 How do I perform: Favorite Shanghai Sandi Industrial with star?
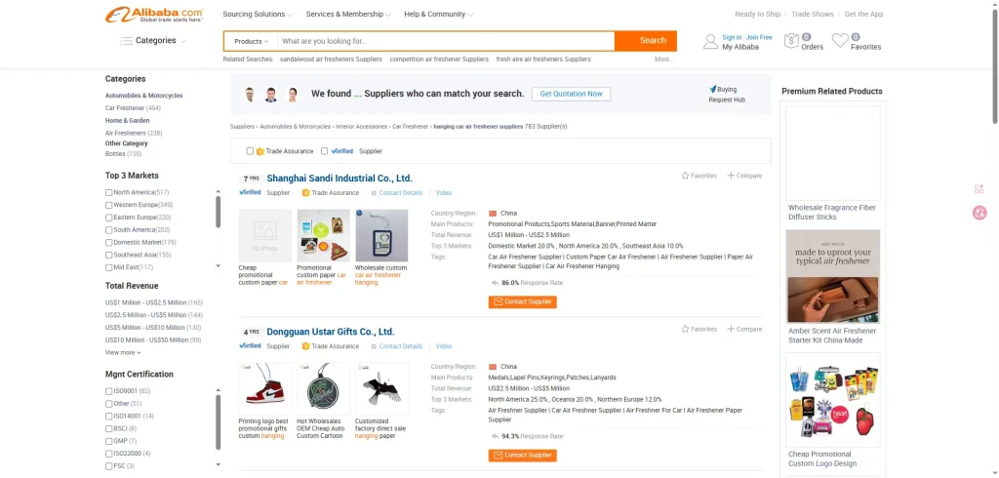(x=686, y=176)
